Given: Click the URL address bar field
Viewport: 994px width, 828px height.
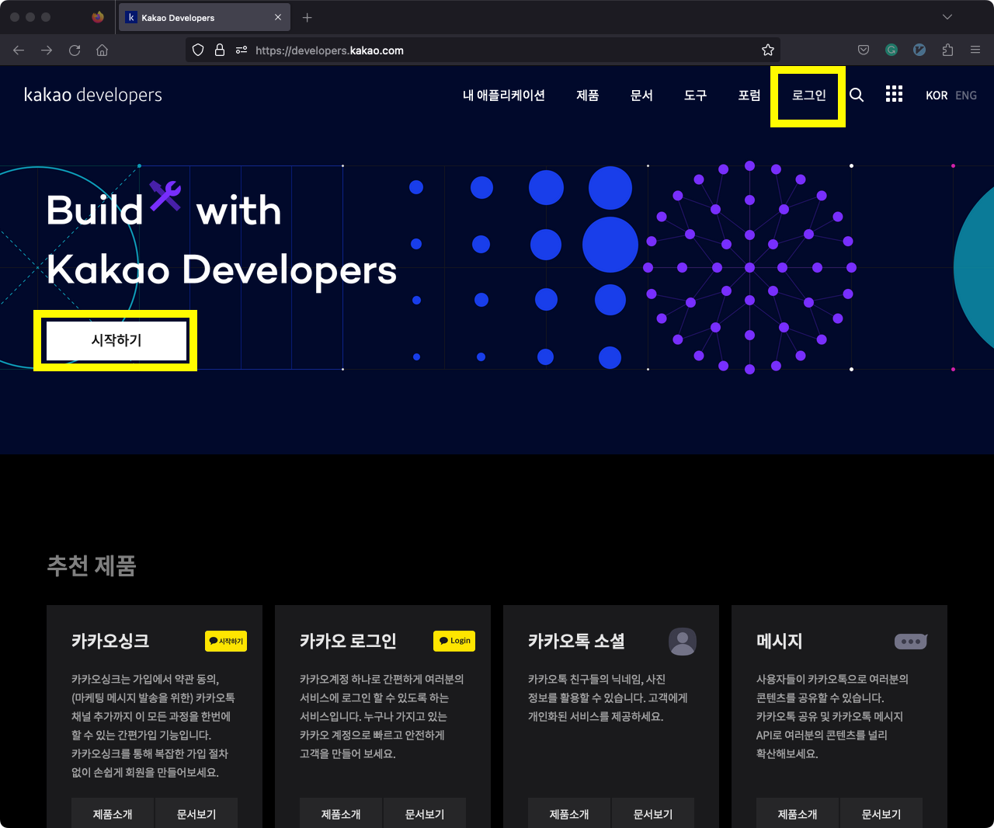Looking at the screenshot, I should coord(483,50).
